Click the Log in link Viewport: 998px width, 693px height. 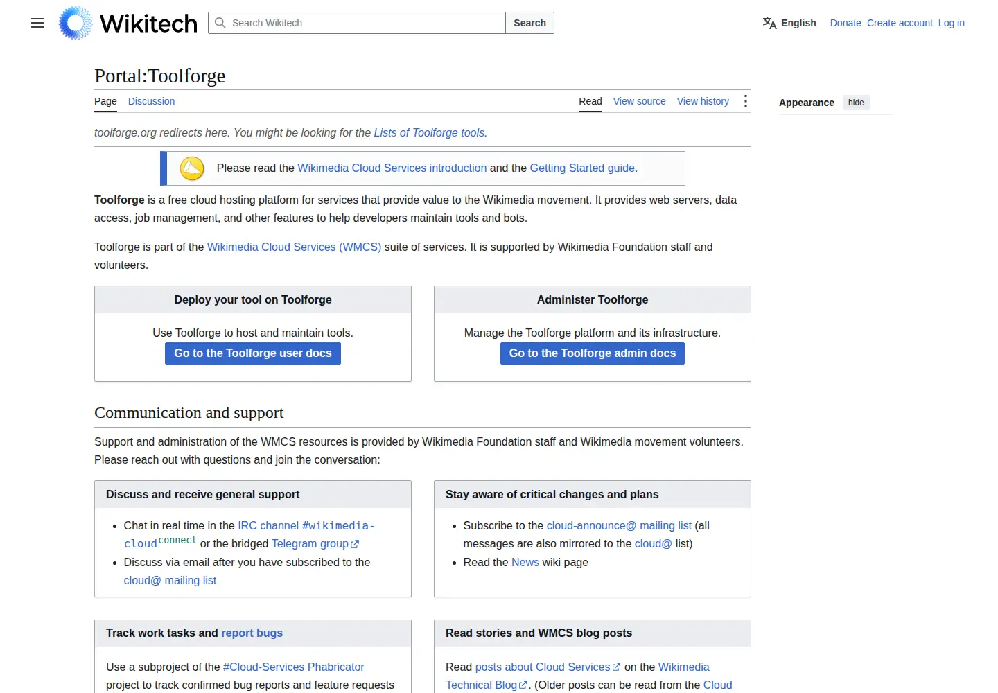tap(952, 23)
